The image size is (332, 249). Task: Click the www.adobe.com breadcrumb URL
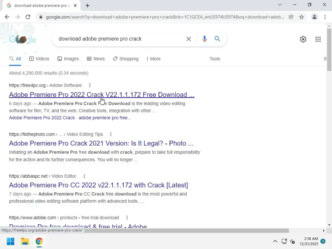point(64,218)
